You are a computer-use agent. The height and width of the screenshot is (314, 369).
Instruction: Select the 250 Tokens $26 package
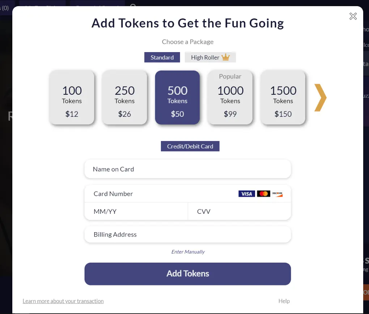pos(124,97)
